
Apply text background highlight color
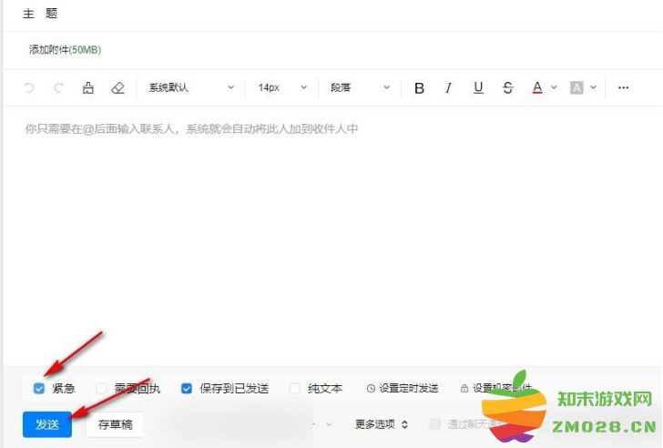(x=576, y=88)
